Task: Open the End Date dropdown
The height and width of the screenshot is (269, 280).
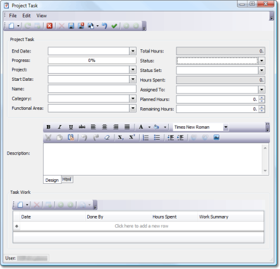Action: tap(133, 51)
